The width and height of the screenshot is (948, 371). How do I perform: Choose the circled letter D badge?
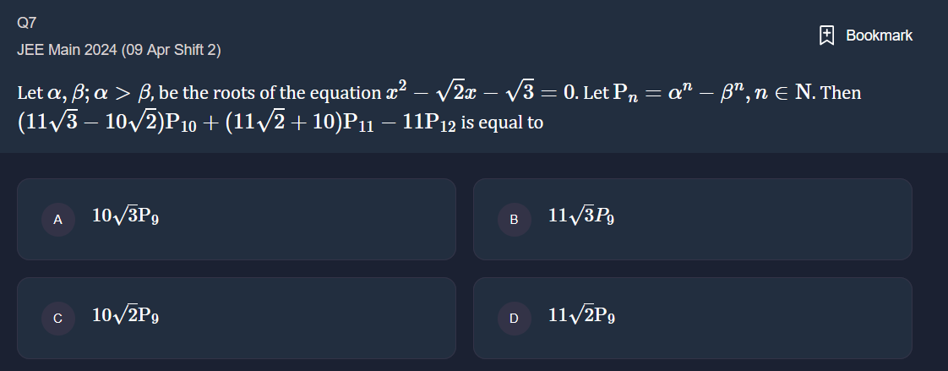pos(514,319)
